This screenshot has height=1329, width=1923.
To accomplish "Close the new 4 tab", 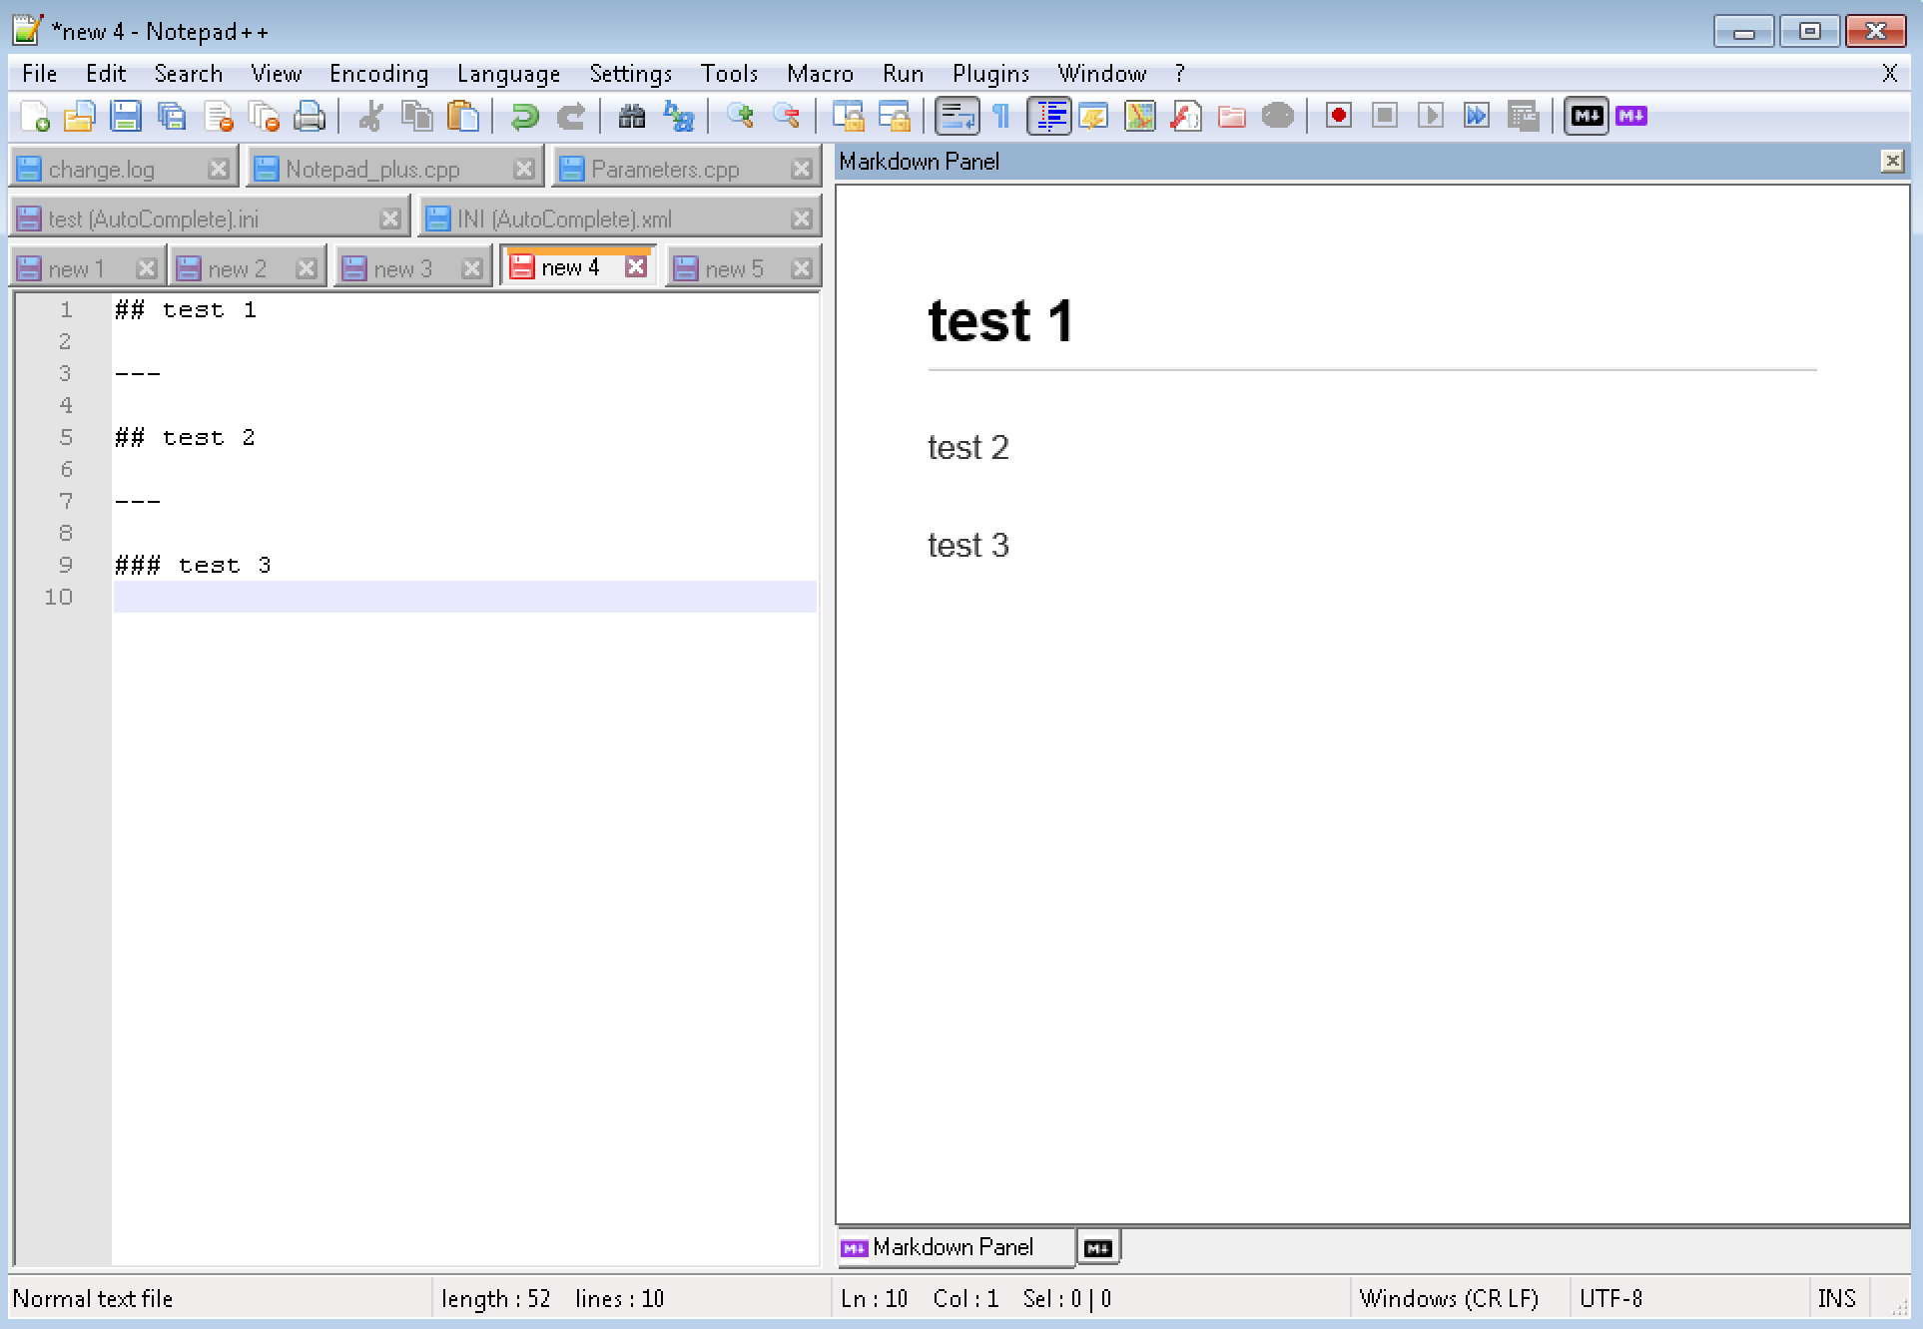I will coord(636,266).
